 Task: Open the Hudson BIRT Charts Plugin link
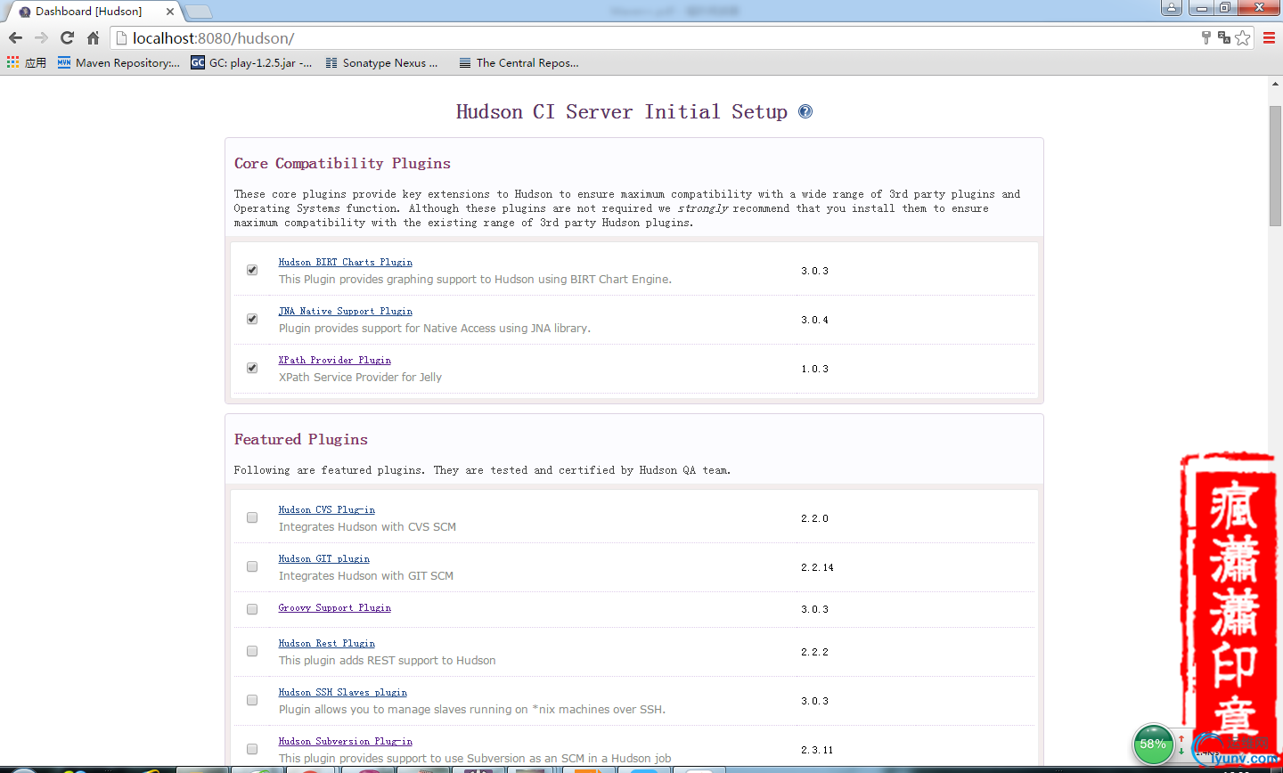[x=346, y=262]
